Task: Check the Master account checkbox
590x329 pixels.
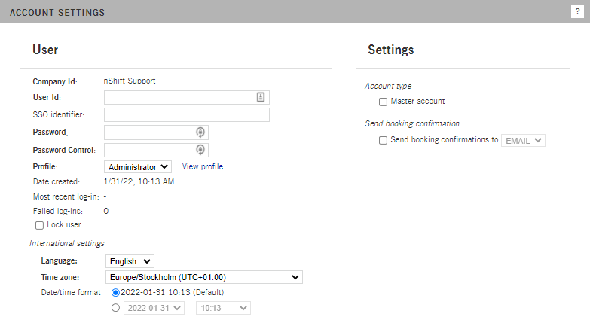Action: [383, 102]
